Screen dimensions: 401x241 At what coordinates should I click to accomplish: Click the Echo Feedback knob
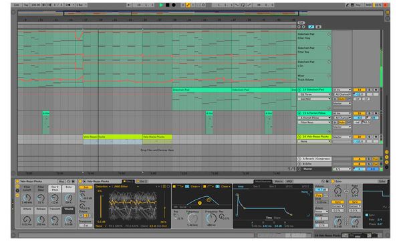tap(355, 222)
